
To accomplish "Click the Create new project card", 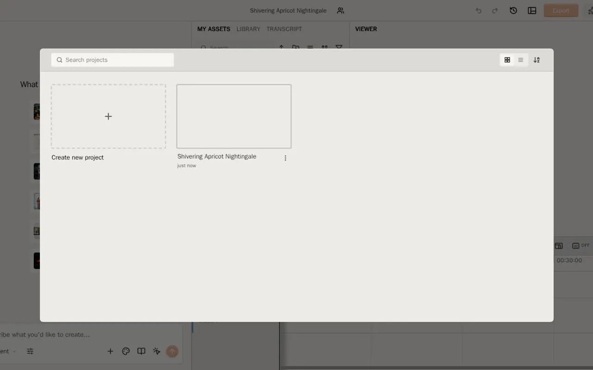I will pos(108,117).
